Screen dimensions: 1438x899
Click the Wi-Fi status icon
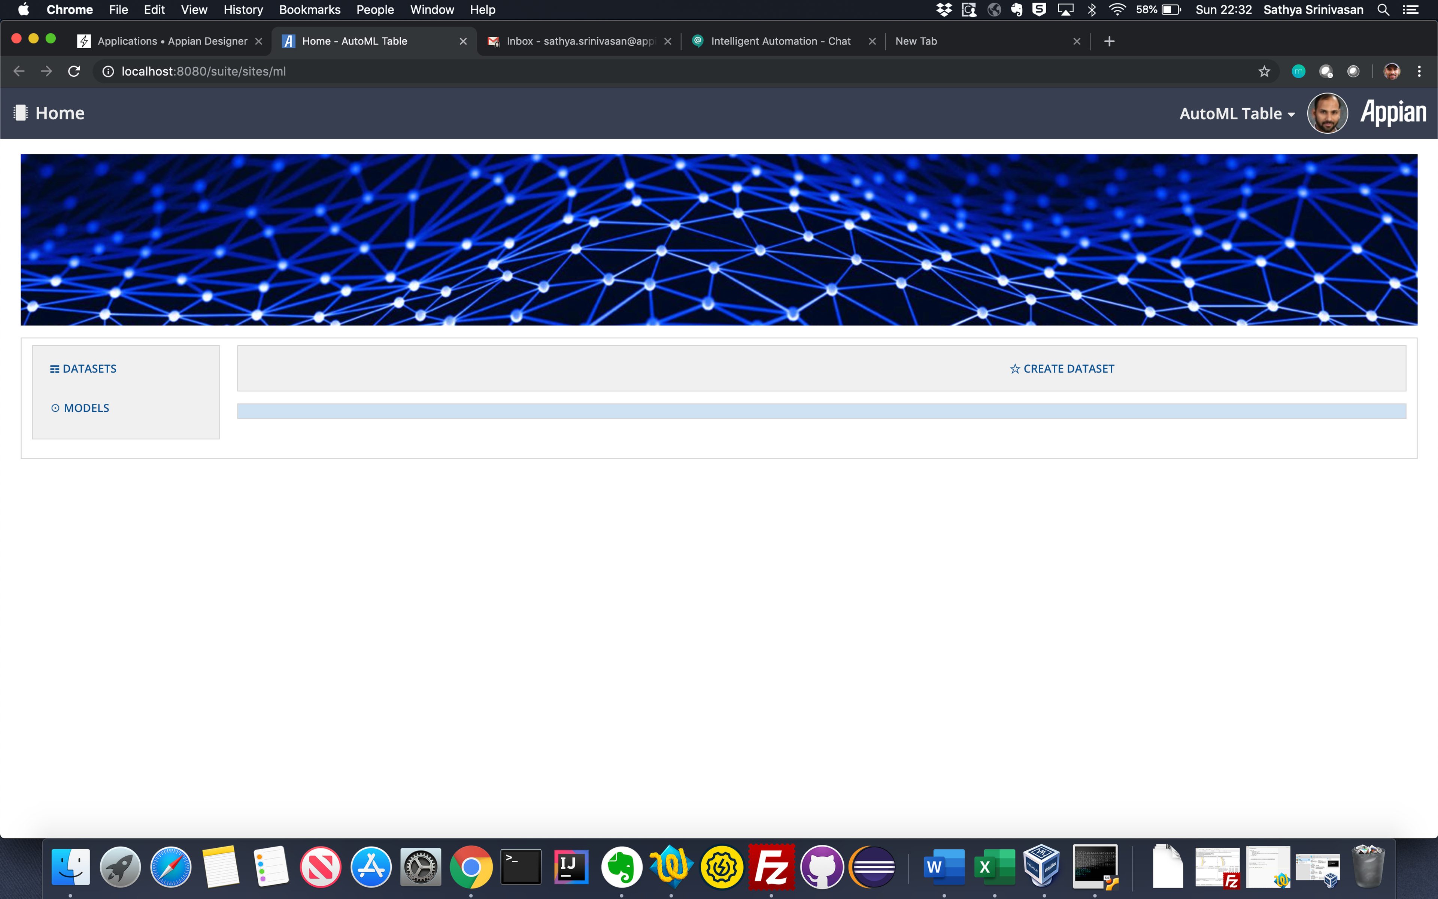(1117, 9)
